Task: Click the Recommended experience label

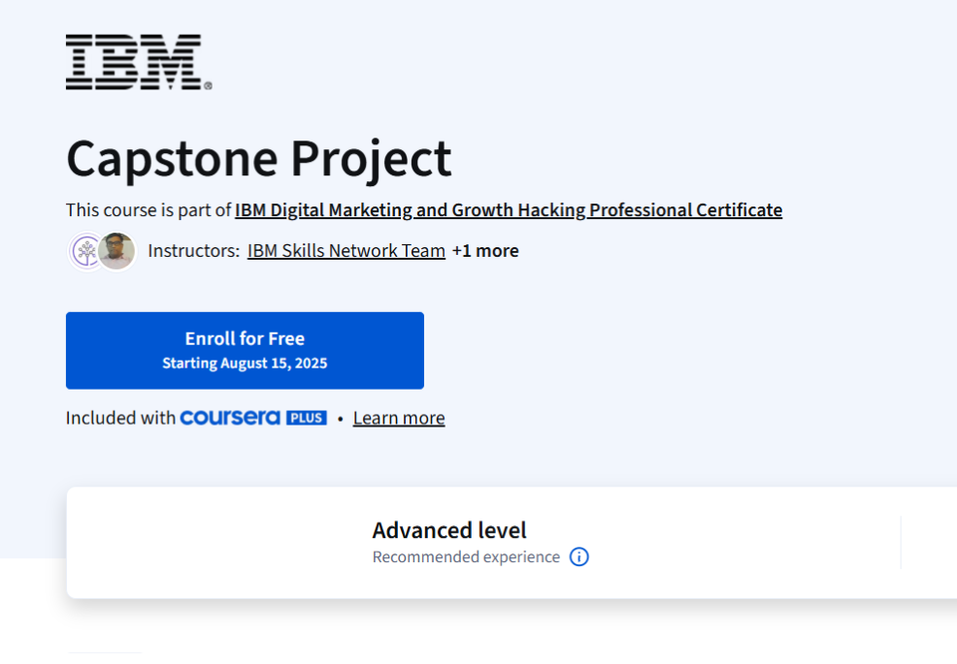Action: pos(466,557)
